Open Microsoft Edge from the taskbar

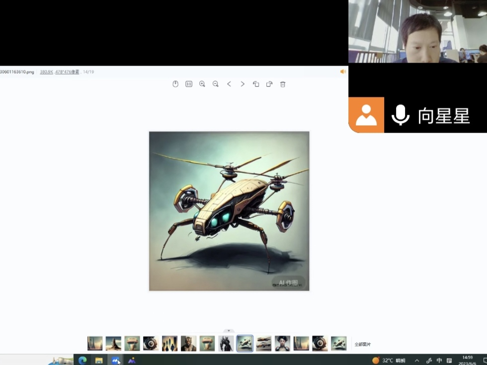click(82, 361)
